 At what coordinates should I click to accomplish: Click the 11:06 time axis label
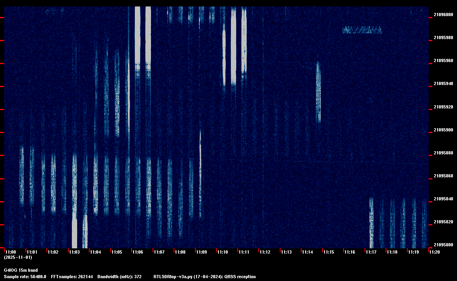pos(138,252)
